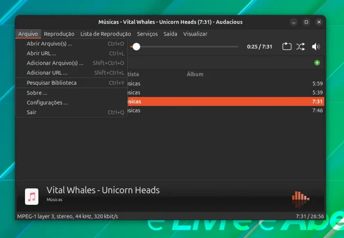
Task: Click the Álbum column header
Action: (195, 74)
